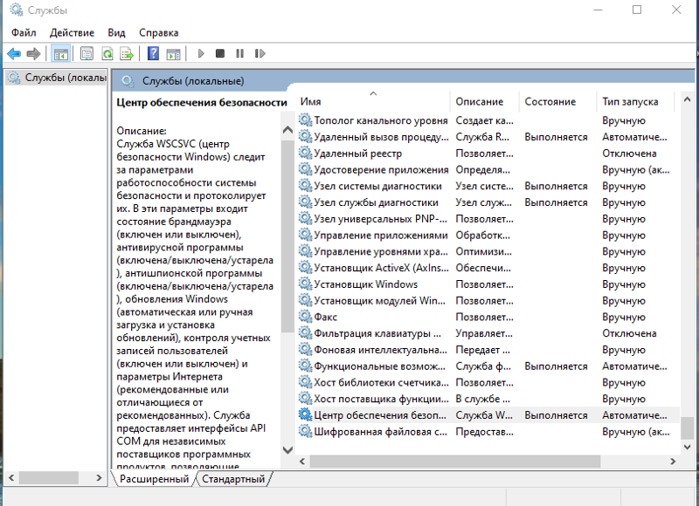Toggle the action pane toolbar icon
The height and width of the screenshot is (506, 699).
click(x=173, y=54)
